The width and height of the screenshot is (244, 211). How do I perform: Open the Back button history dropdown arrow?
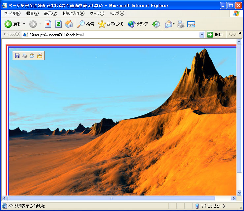click(24, 24)
